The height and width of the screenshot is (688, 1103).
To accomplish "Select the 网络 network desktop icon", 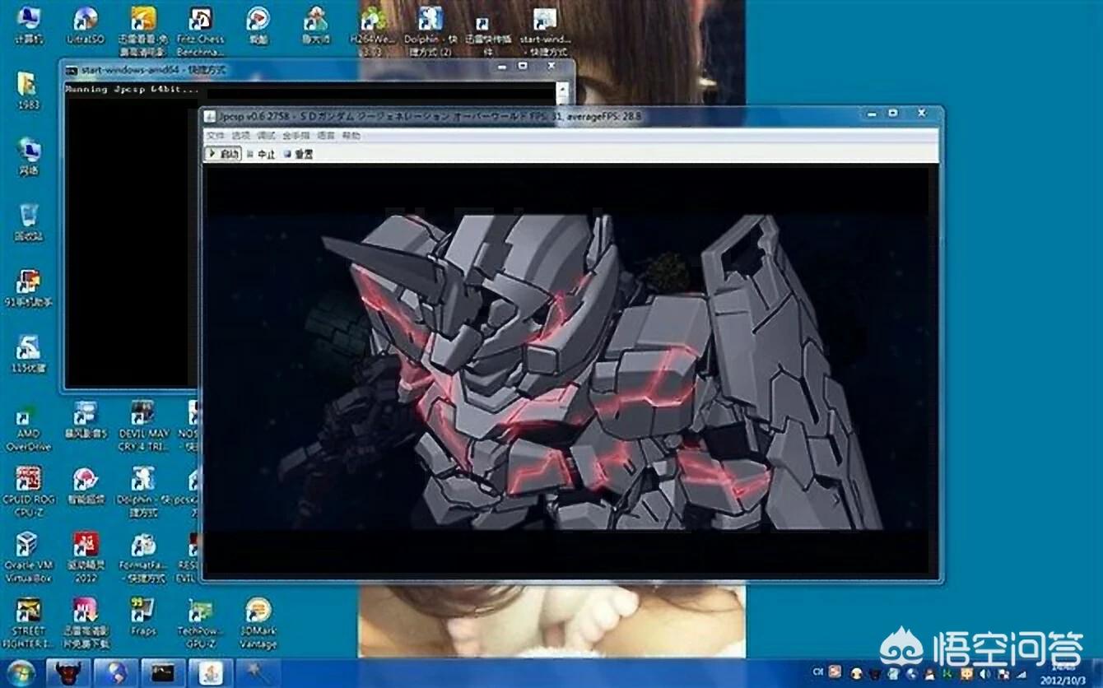I will [28, 157].
